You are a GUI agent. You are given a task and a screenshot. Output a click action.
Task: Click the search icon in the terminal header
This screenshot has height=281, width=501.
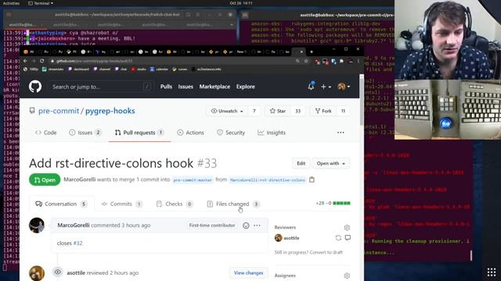(x=188, y=15)
